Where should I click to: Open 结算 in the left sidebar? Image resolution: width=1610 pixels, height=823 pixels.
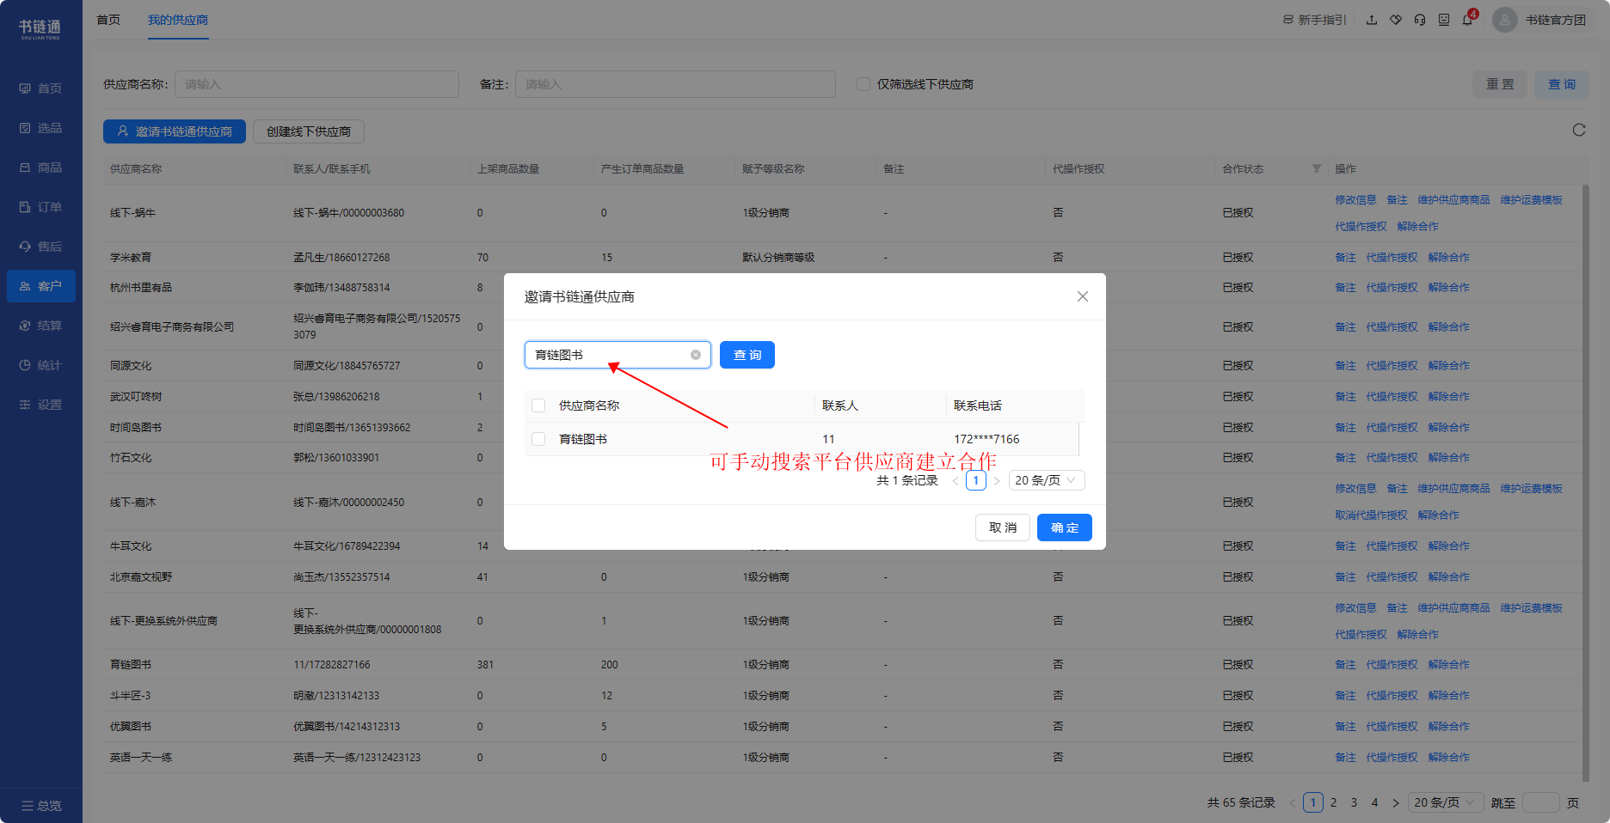coord(41,326)
